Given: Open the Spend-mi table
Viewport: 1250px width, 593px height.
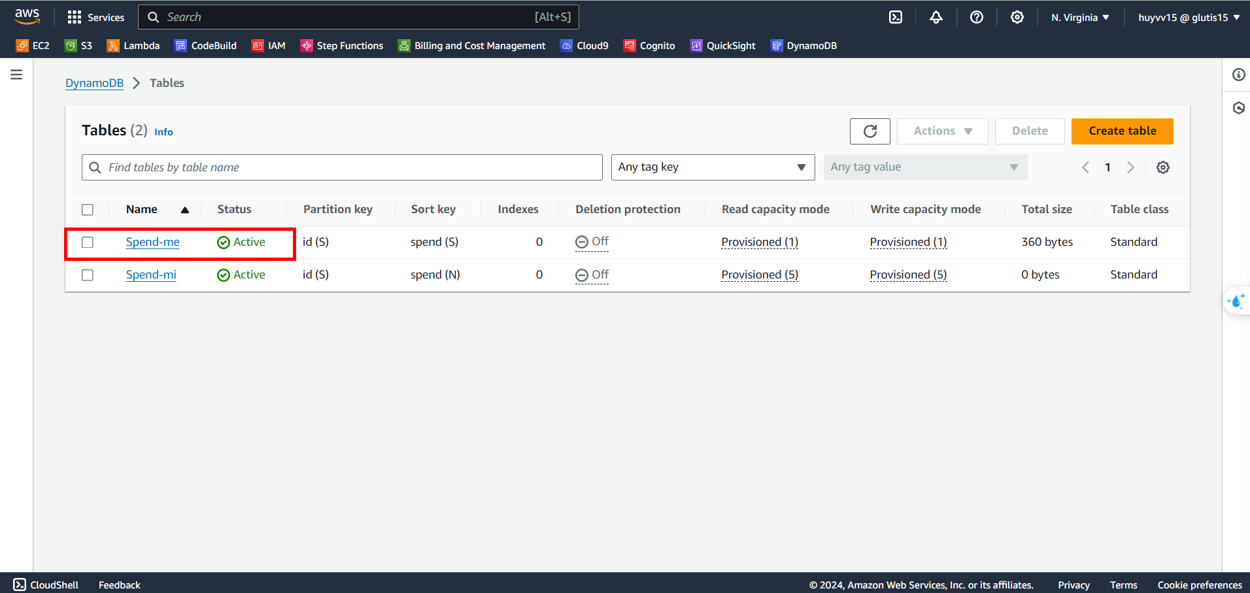Looking at the screenshot, I should (x=151, y=275).
